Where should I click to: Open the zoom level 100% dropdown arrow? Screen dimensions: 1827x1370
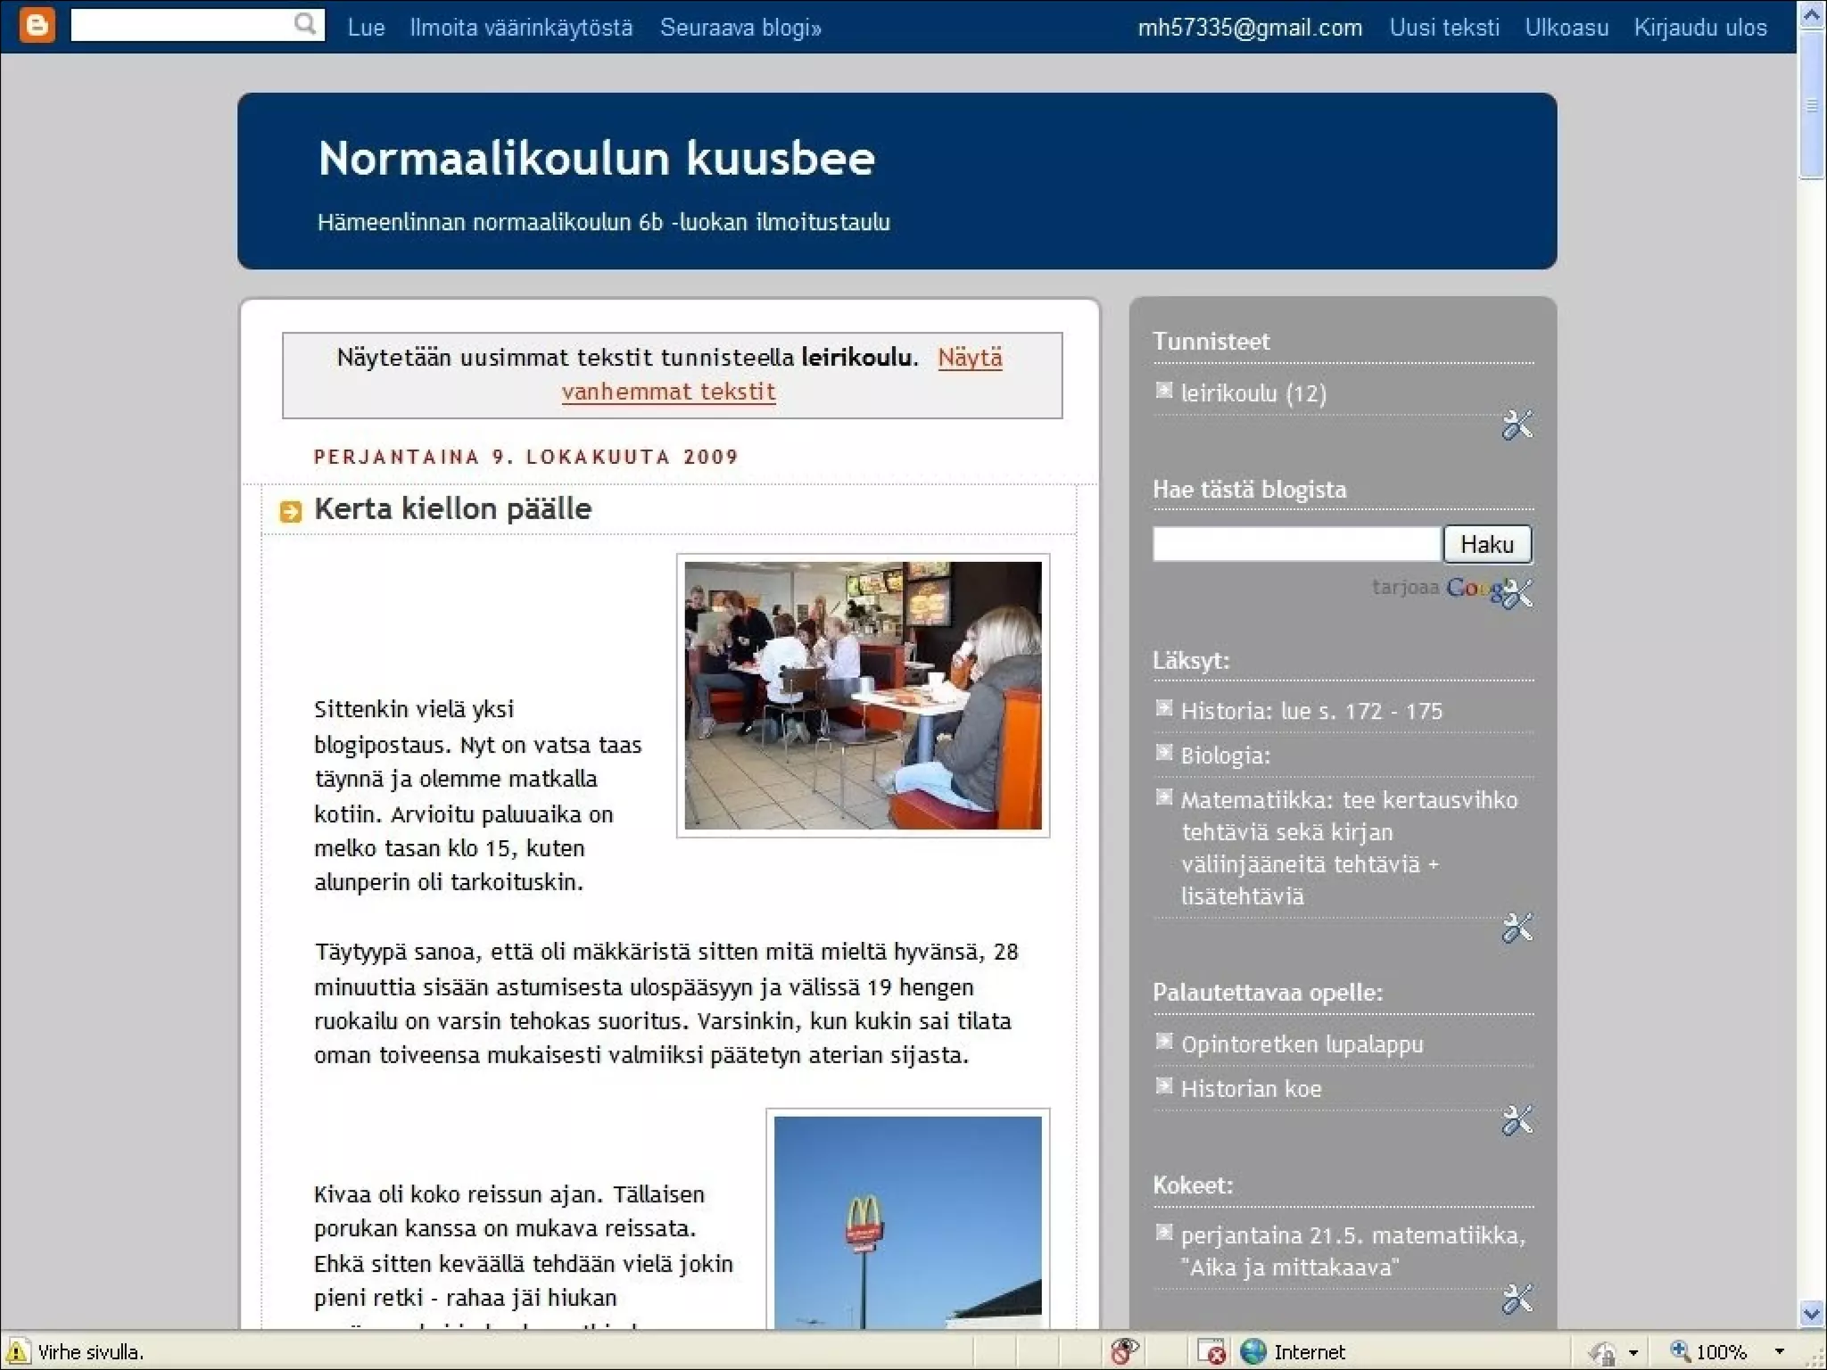(x=1779, y=1352)
